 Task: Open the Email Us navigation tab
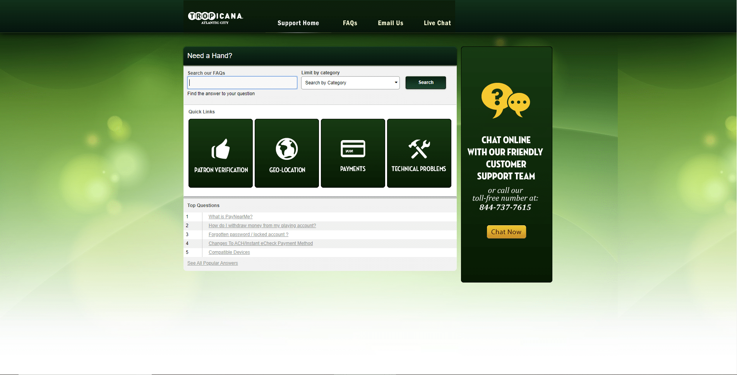(x=391, y=23)
